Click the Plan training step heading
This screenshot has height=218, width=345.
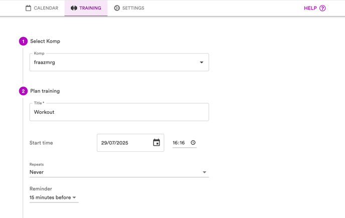45,91
